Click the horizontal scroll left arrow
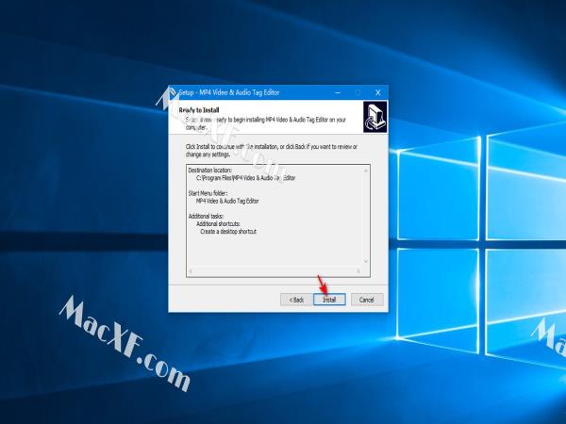566x424 pixels. [191, 270]
